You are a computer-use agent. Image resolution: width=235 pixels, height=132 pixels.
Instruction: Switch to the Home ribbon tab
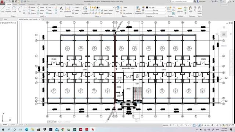click(9, 4)
